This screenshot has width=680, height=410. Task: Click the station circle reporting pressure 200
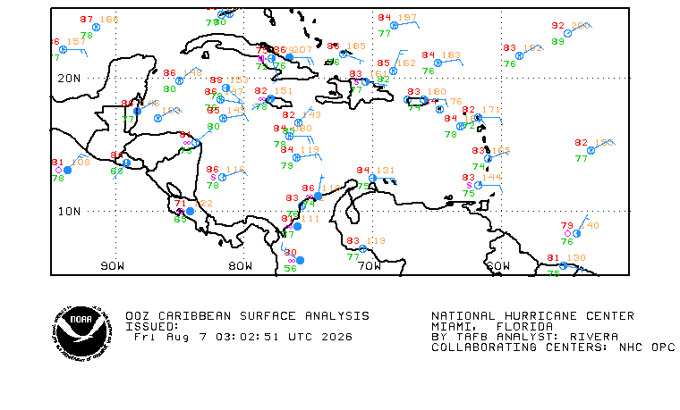[567, 33]
